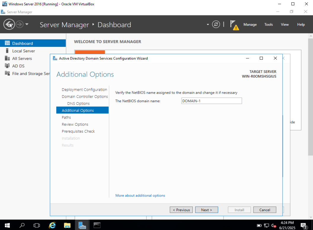Image resolution: width=313 pixels, height=230 pixels.
Task: Open the Manage menu
Action: coord(250,25)
